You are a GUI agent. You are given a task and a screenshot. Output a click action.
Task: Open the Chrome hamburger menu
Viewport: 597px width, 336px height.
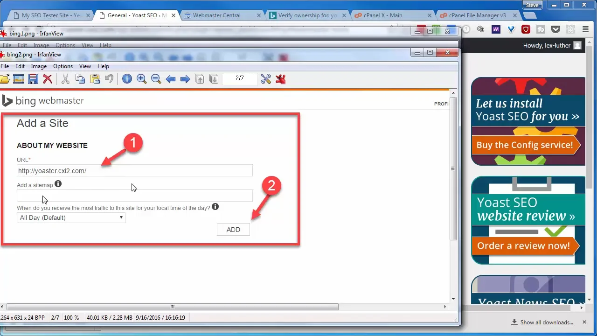point(585,29)
